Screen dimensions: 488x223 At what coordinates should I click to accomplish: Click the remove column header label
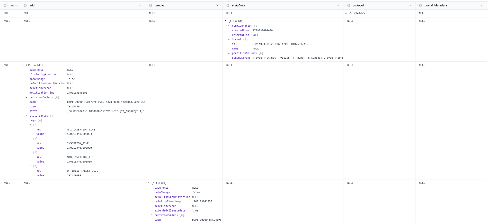click(159, 5)
